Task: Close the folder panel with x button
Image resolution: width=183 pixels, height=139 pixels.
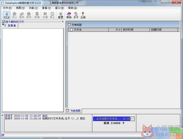Action: (x=63, y=22)
